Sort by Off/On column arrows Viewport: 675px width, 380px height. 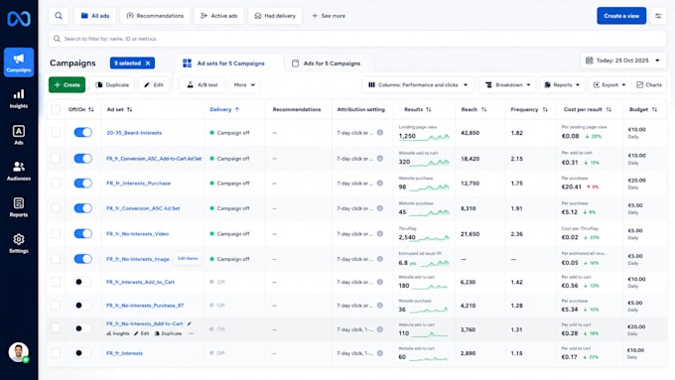click(91, 110)
